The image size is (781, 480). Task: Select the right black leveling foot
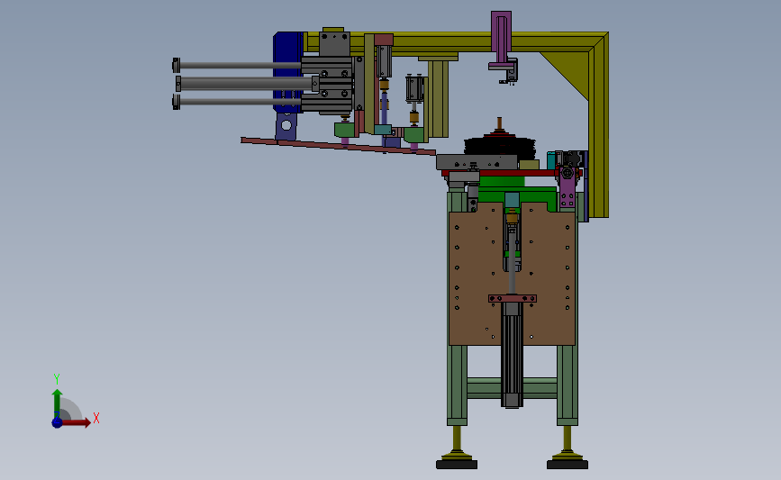[x=568, y=464]
